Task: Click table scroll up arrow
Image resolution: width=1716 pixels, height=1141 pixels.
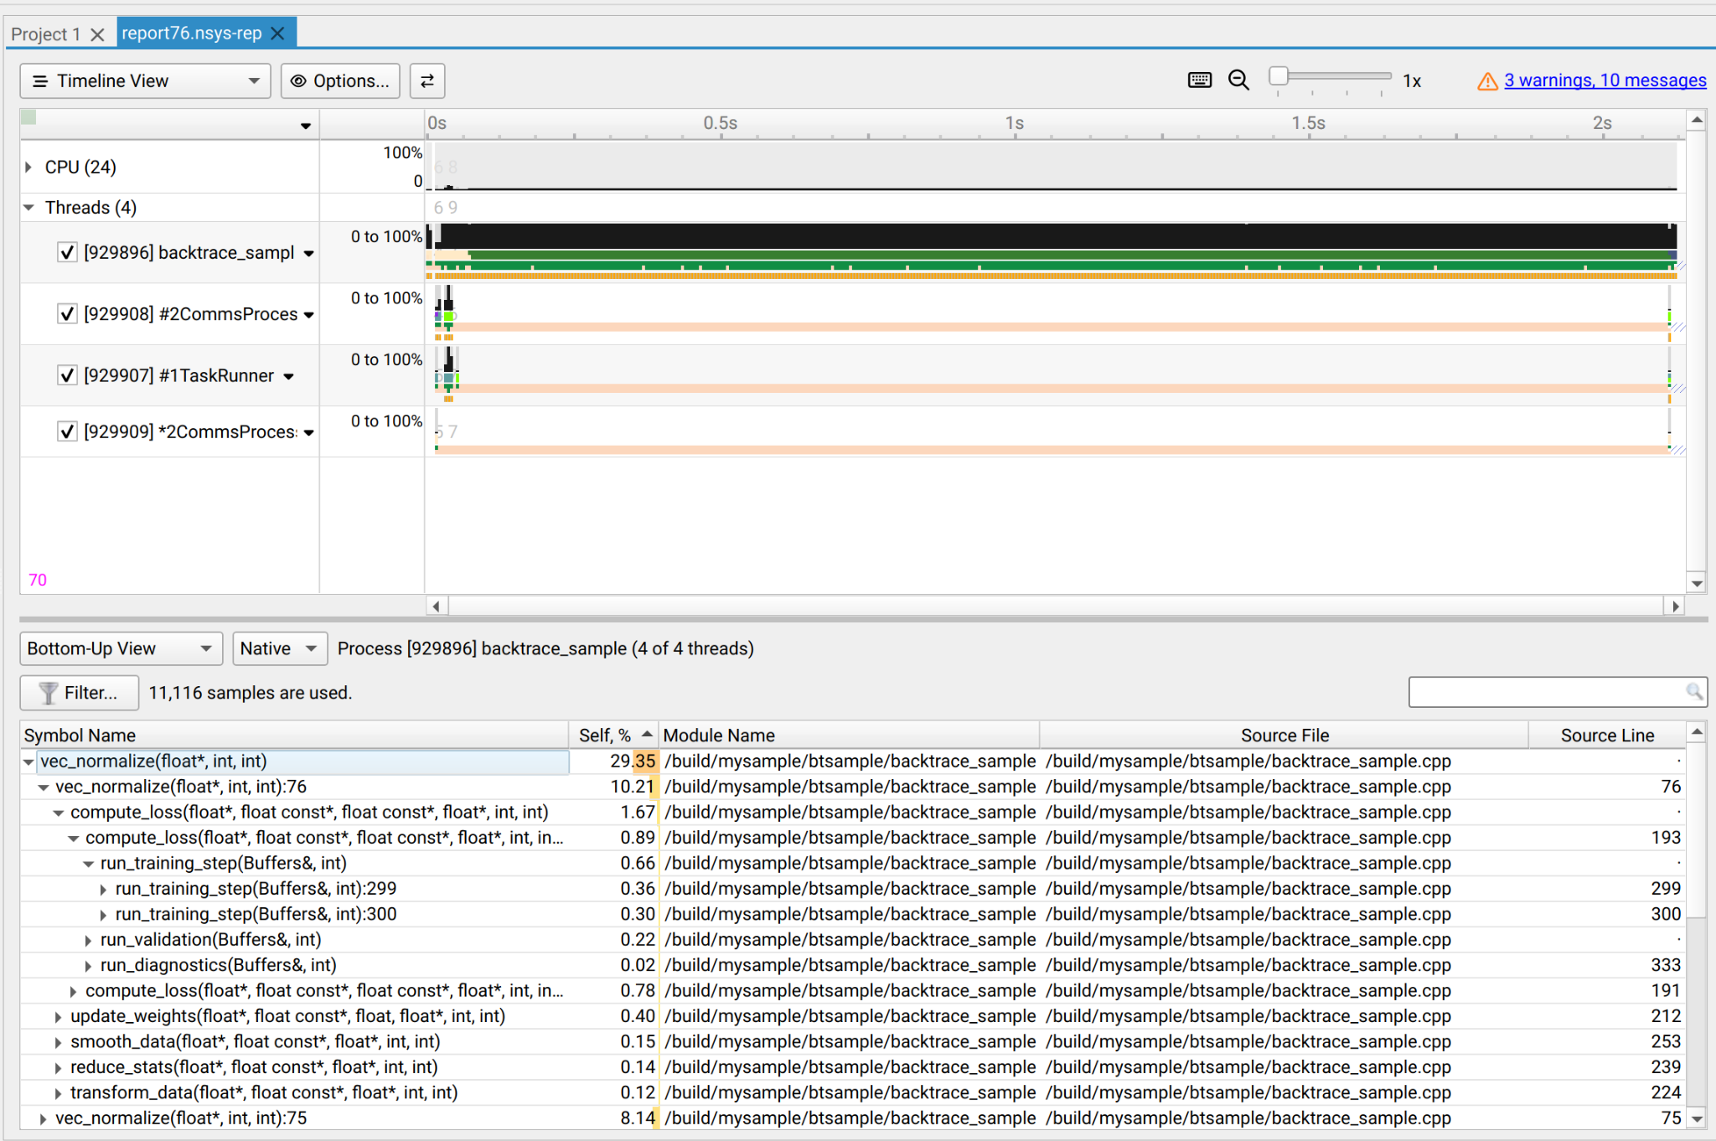Action: 1697,732
